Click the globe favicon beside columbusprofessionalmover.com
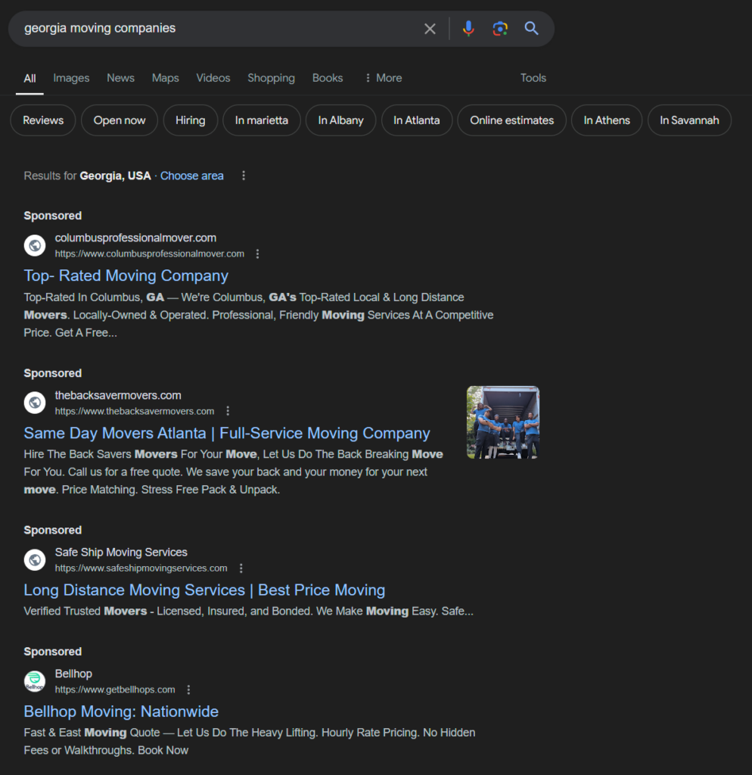Image resolution: width=752 pixels, height=775 pixels. [35, 245]
